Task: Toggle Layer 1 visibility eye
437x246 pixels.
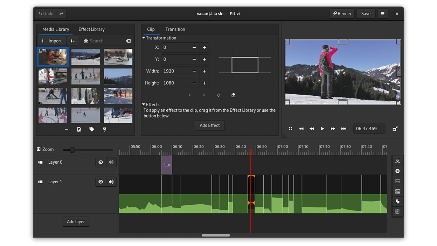Action: click(x=100, y=182)
